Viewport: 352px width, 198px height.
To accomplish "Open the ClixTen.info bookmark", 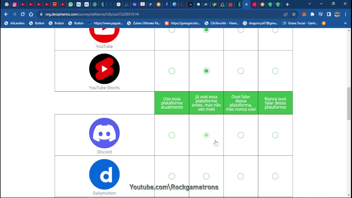I will pos(221,23).
